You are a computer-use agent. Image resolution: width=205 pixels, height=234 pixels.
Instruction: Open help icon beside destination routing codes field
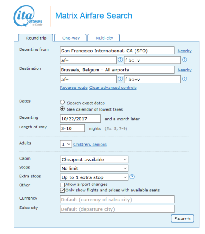[120, 79]
